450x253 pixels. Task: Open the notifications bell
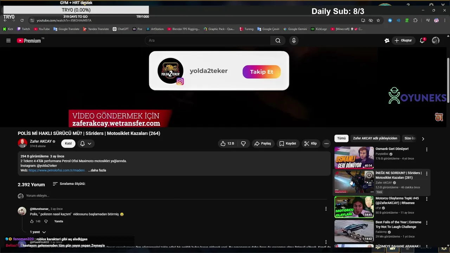tap(422, 40)
